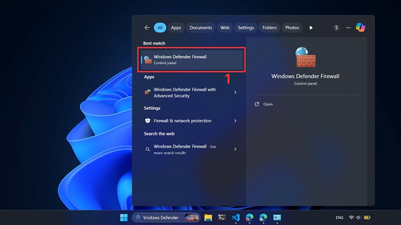Expand options for Firewall with Advanced Security
Viewport: 401px width, 225px height.
(235, 92)
